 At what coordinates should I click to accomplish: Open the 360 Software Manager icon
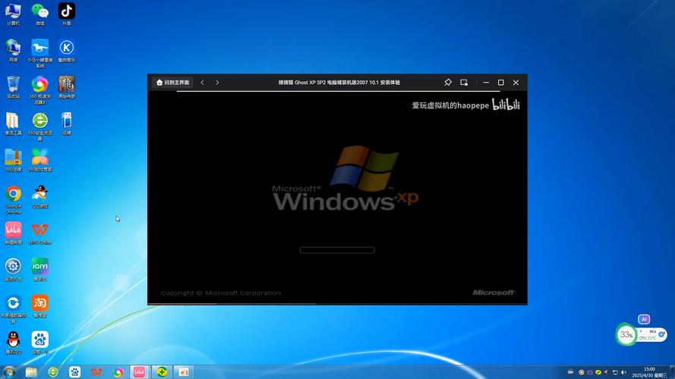(x=40, y=160)
